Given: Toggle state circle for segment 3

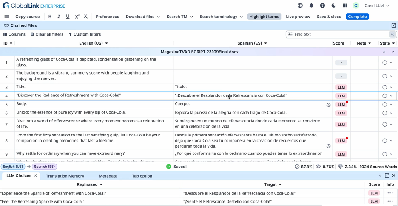Looking at the screenshot, I should (384, 87).
